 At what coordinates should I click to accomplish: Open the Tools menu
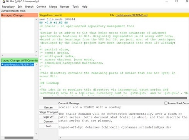point(75,7)
